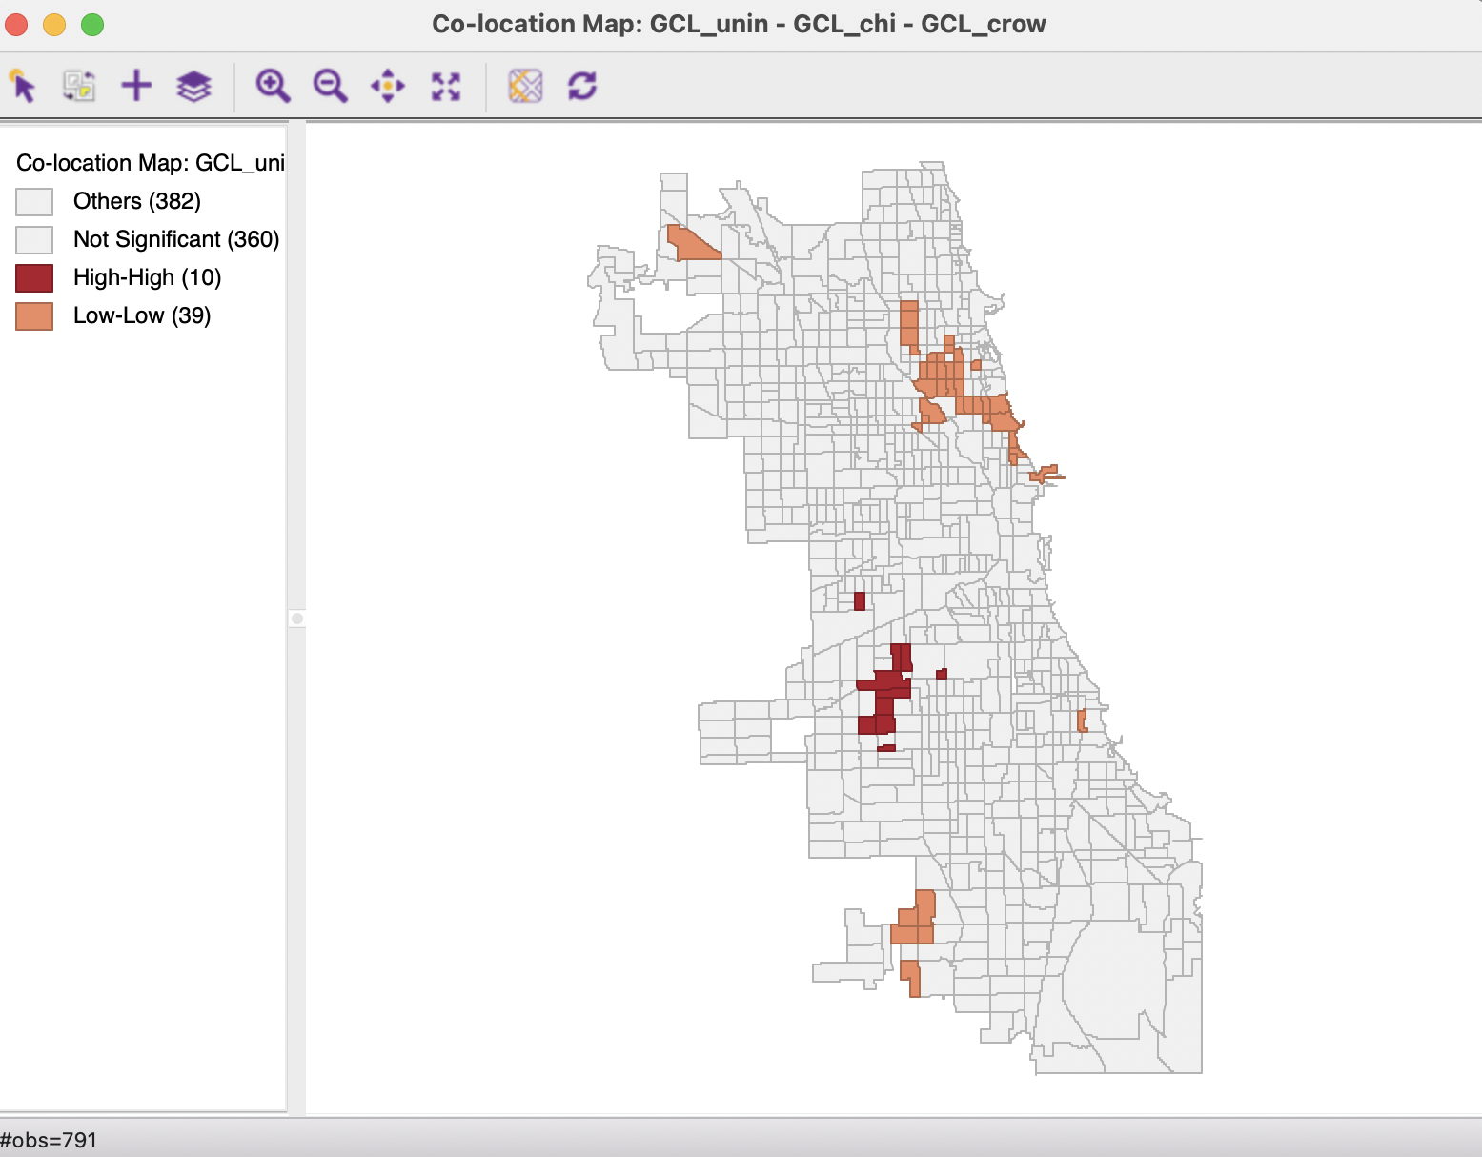Viewport: 1482px width, 1157px height.
Task: Select the Pan four-arrow tool
Action: click(388, 86)
